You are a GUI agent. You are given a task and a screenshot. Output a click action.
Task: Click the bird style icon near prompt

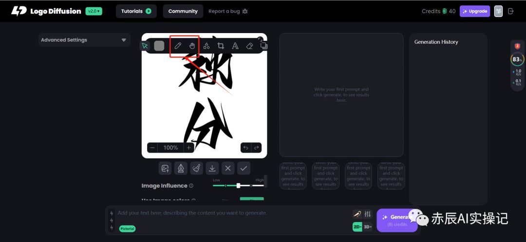click(x=357, y=214)
